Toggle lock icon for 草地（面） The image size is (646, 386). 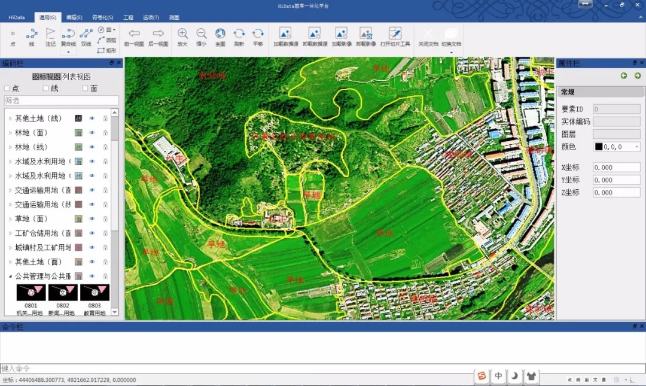pyautogui.click(x=105, y=218)
